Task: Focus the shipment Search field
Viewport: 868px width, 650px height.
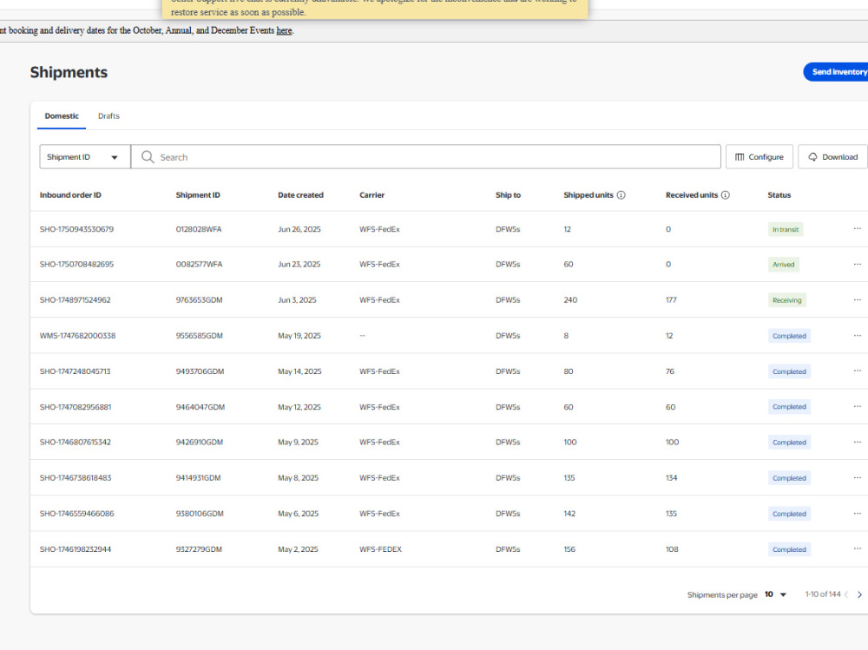Action: [425, 157]
